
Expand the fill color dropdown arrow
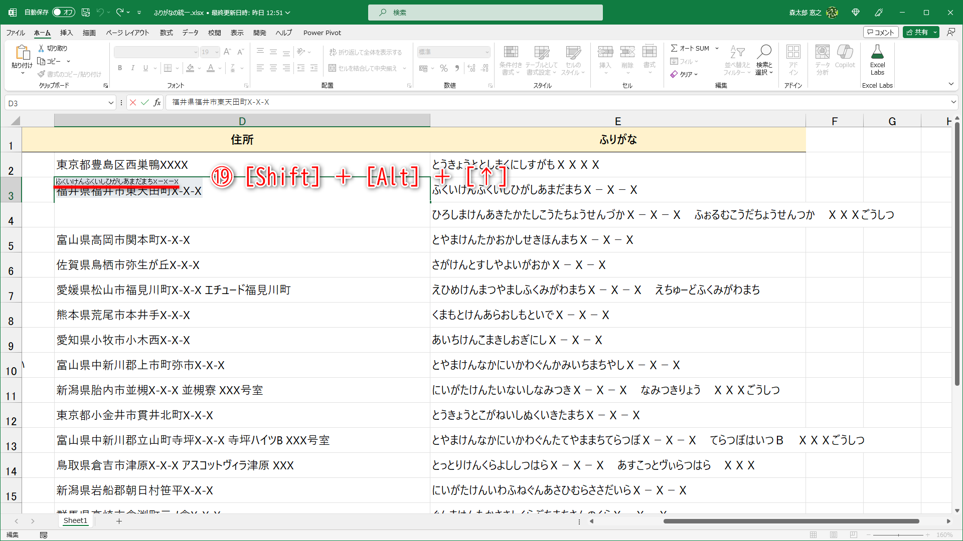point(199,68)
